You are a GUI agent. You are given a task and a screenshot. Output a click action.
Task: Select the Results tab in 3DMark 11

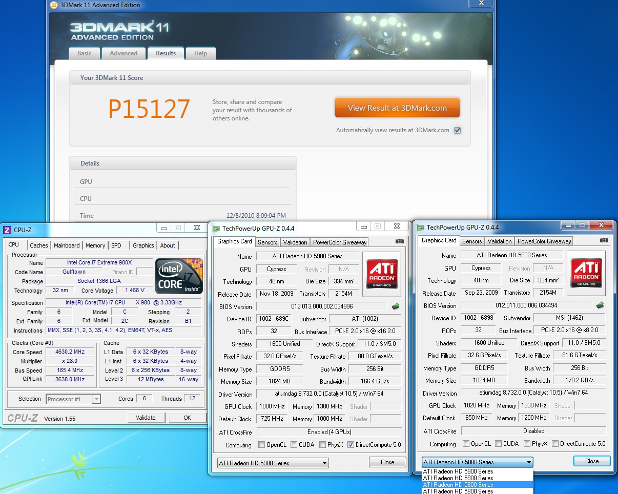click(166, 53)
